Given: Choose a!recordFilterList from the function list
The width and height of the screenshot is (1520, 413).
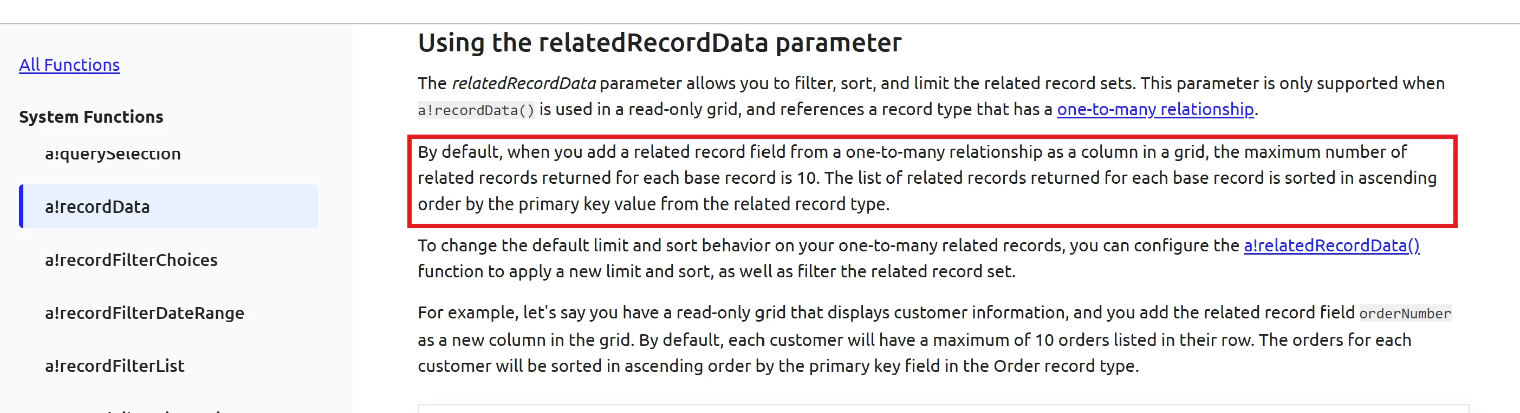Looking at the screenshot, I should pyautogui.click(x=114, y=366).
